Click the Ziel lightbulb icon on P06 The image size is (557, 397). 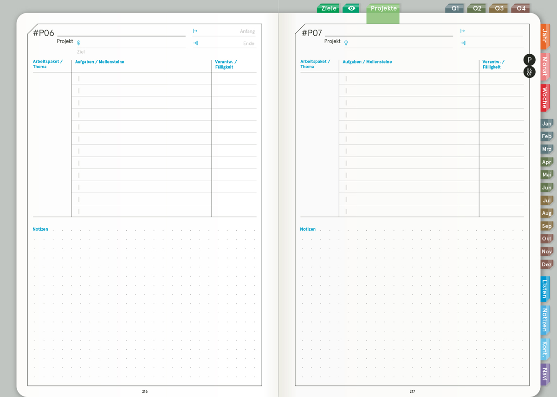78,43
